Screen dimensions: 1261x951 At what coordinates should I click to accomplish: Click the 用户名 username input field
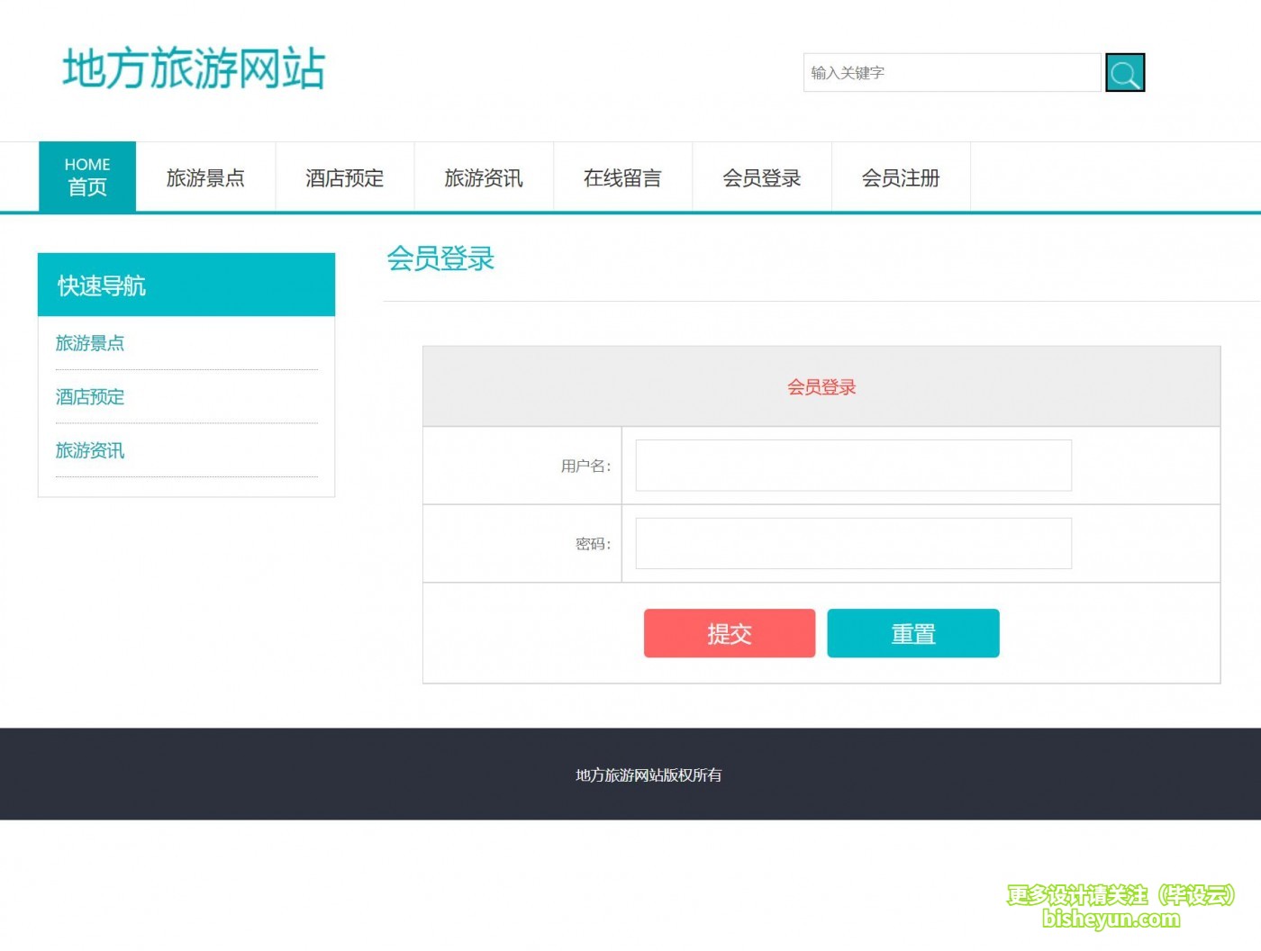pos(852,465)
